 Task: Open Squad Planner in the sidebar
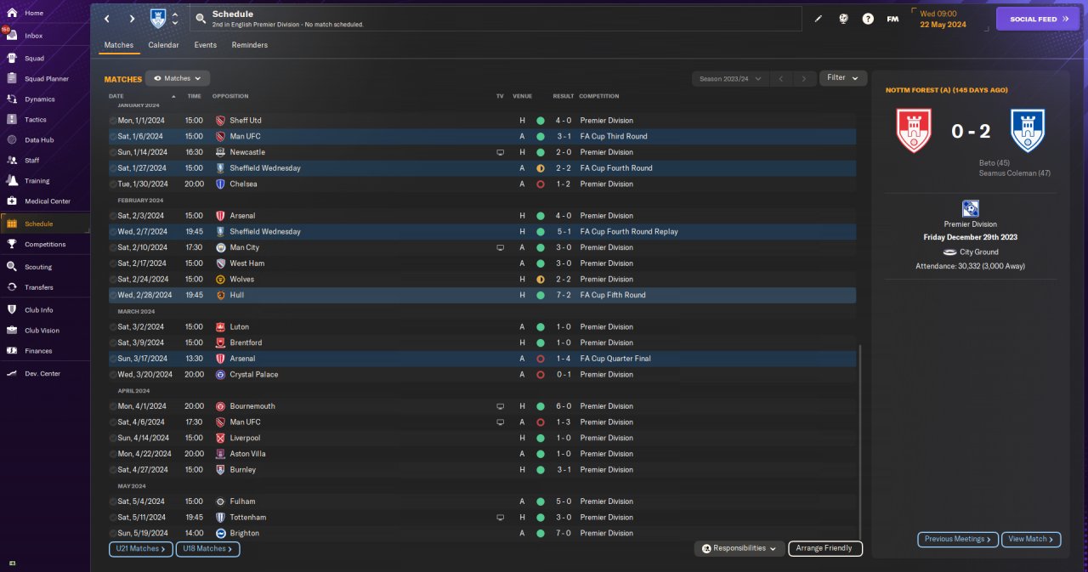pos(46,79)
